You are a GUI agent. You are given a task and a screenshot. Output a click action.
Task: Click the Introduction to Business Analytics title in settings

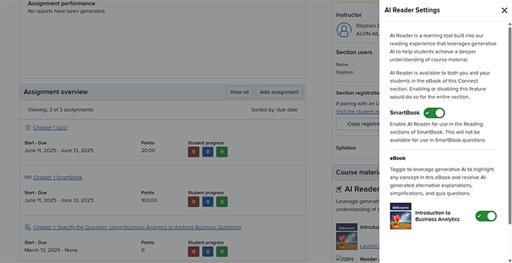click(x=437, y=216)
